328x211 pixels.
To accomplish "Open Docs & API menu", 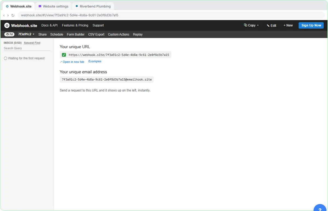I will click(49, 25).
